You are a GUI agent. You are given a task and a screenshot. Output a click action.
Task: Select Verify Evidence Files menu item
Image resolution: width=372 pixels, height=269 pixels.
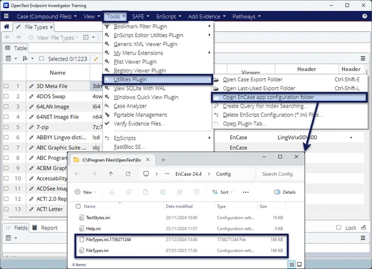[x=158, y=123]
